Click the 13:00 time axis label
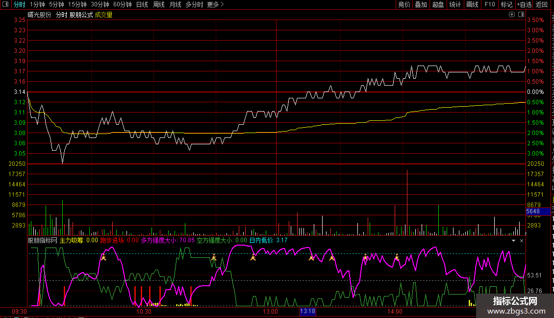The height and width of the screenshot is (318, 554). 270,312
